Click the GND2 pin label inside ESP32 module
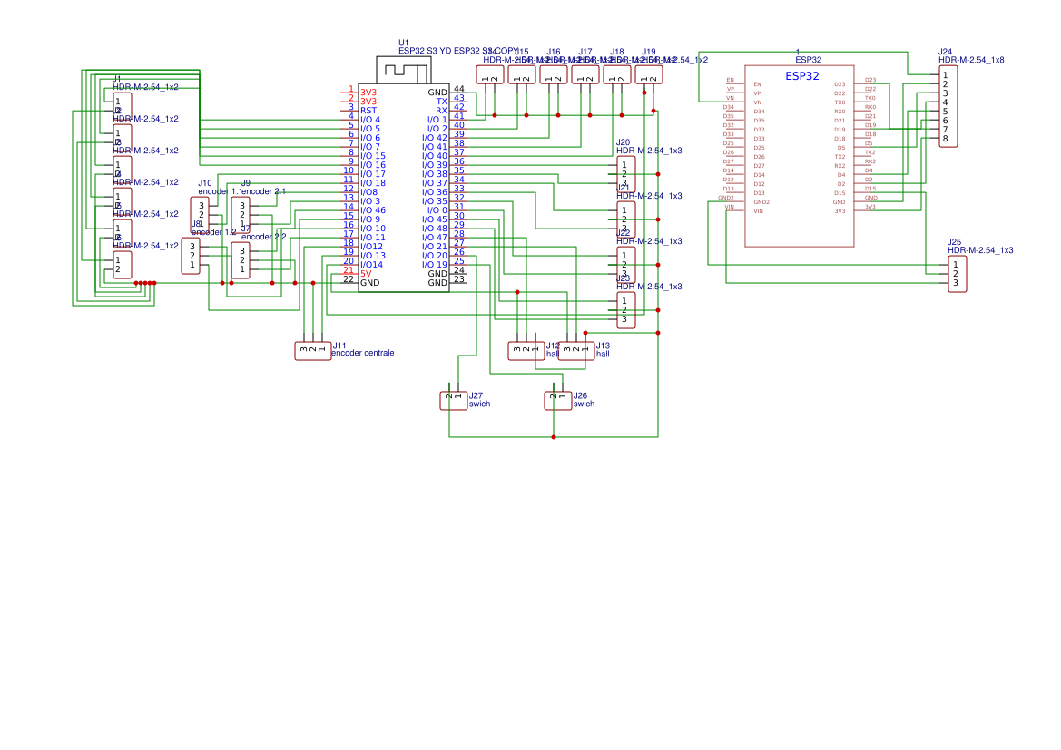Screen dimensions: 1061x750 761,202
